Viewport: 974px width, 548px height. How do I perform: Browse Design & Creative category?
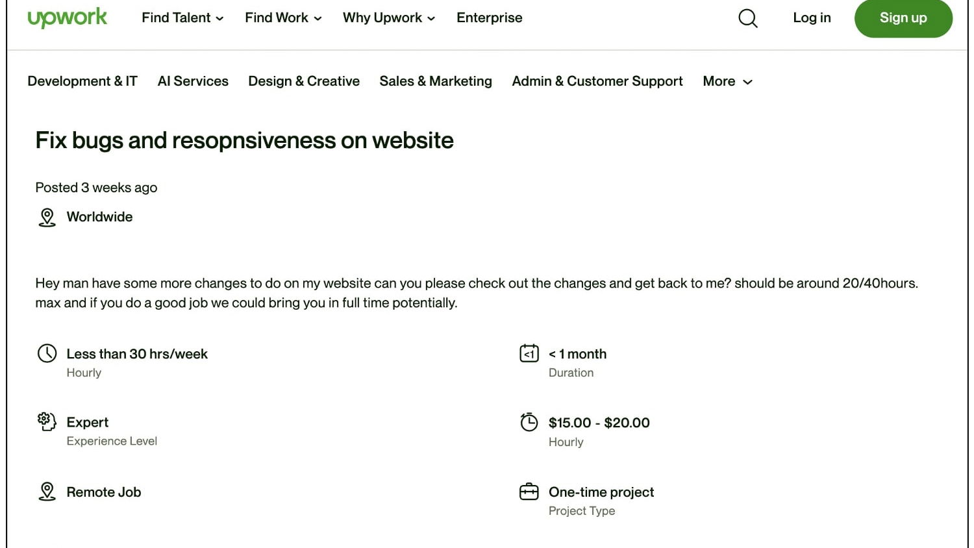(x=304, y=81)
